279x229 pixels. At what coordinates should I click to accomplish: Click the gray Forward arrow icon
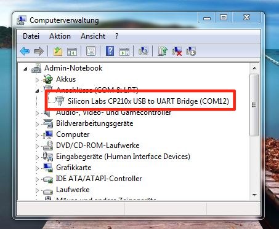click(x=39, y=51)
